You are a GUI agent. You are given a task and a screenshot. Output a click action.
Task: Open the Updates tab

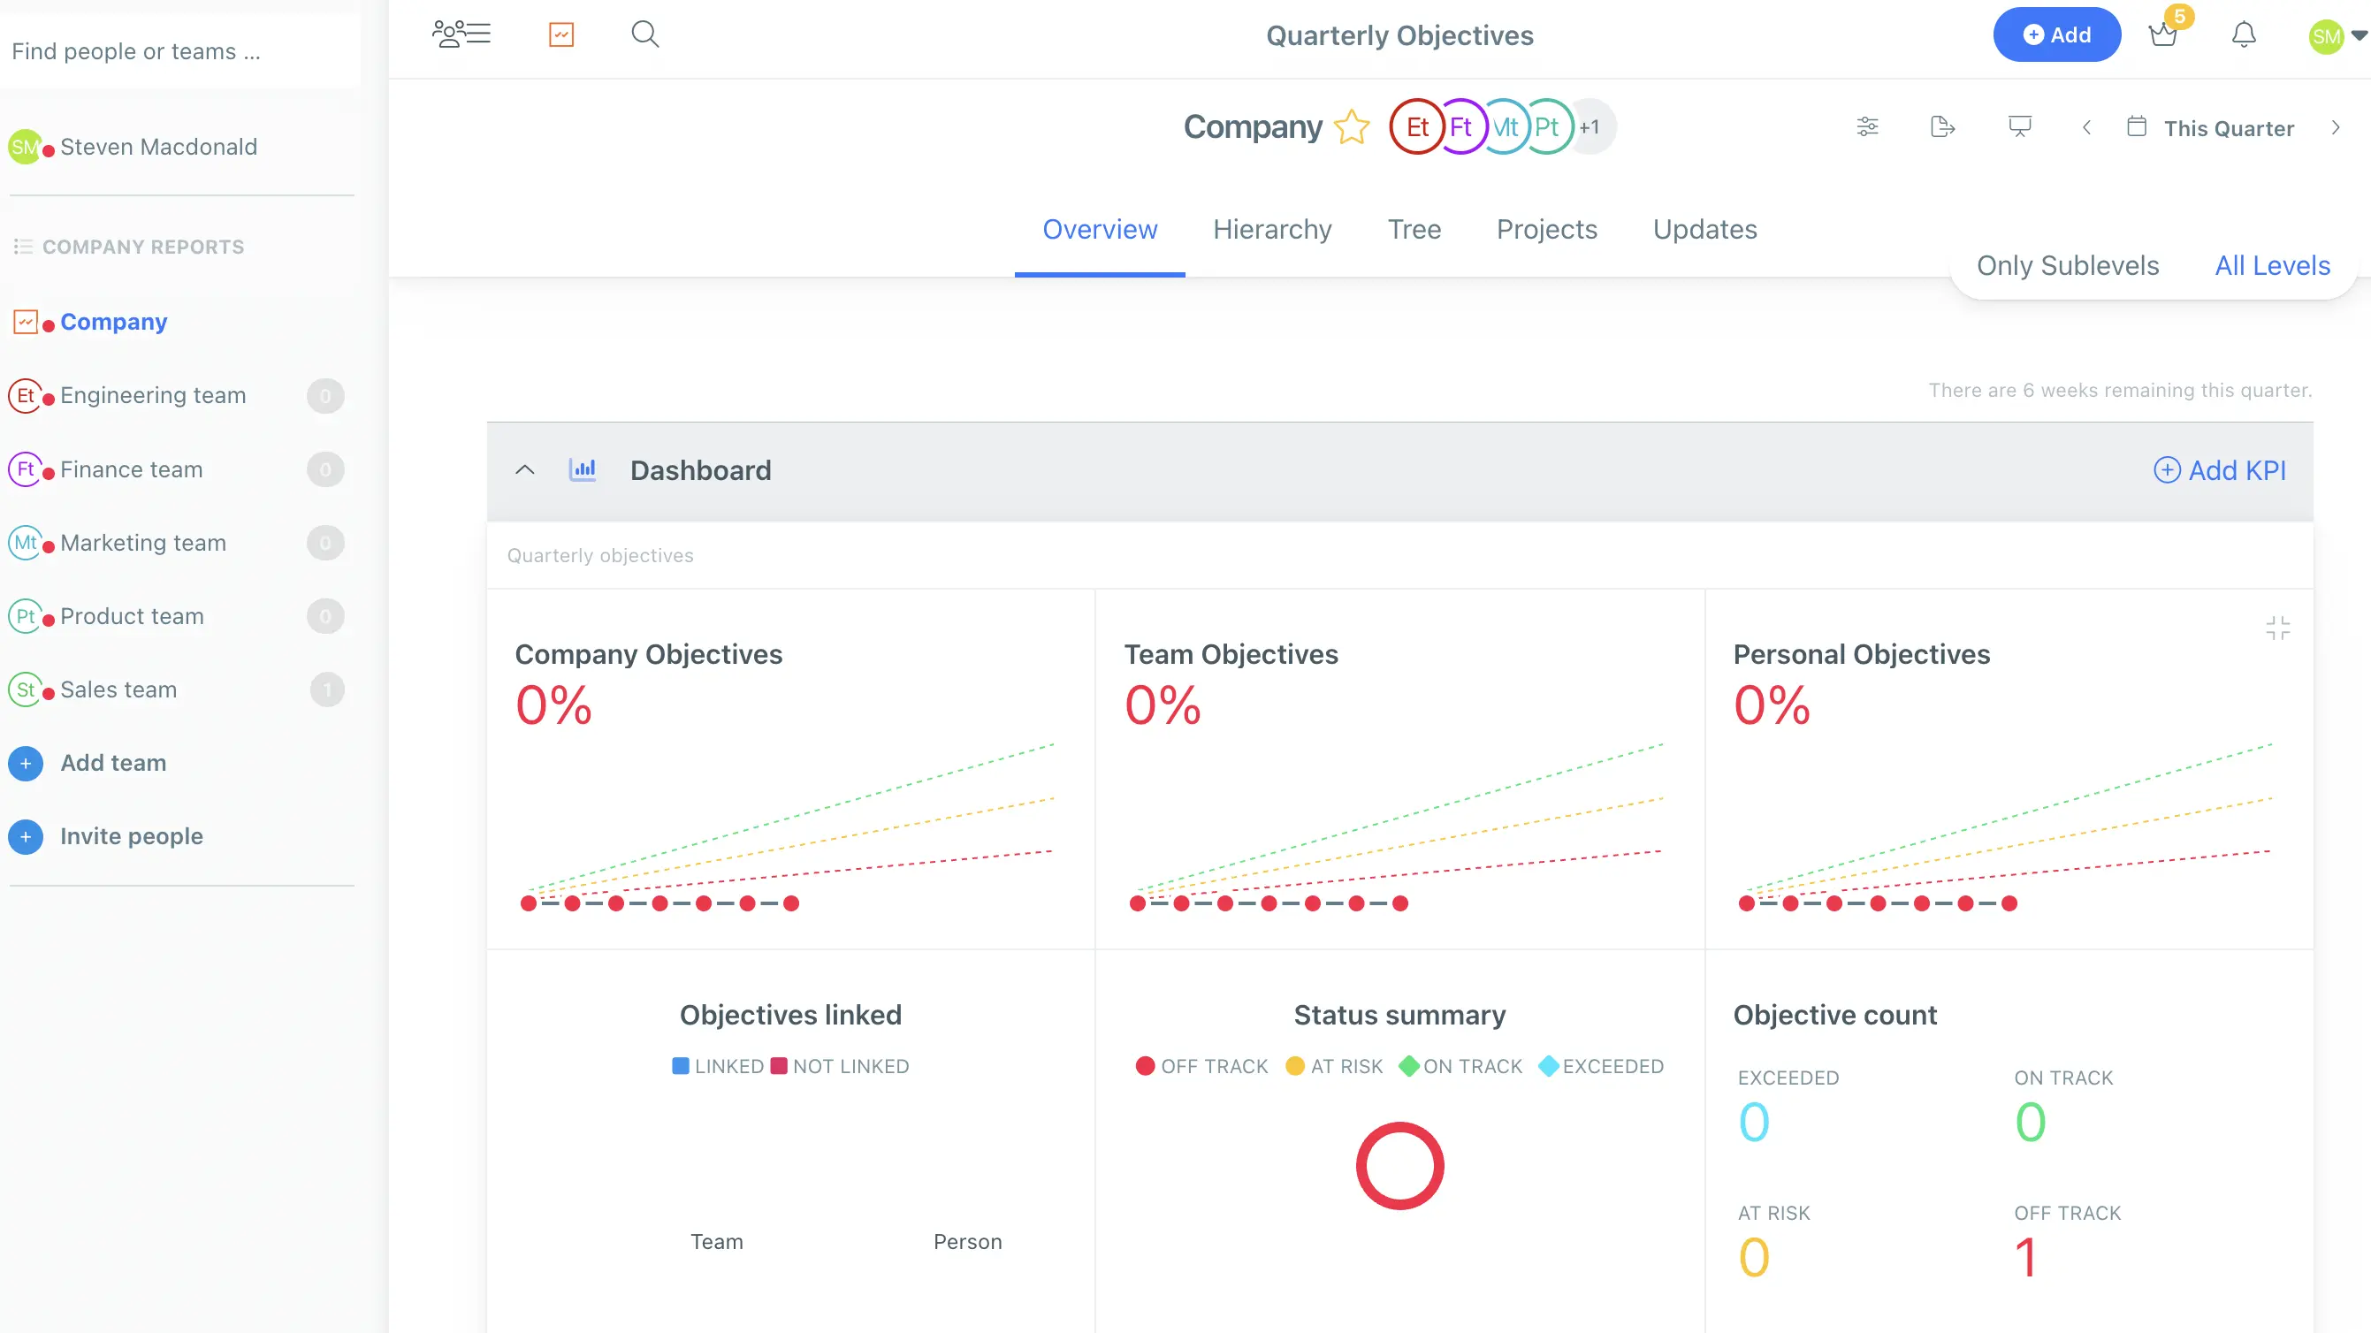1704,229
